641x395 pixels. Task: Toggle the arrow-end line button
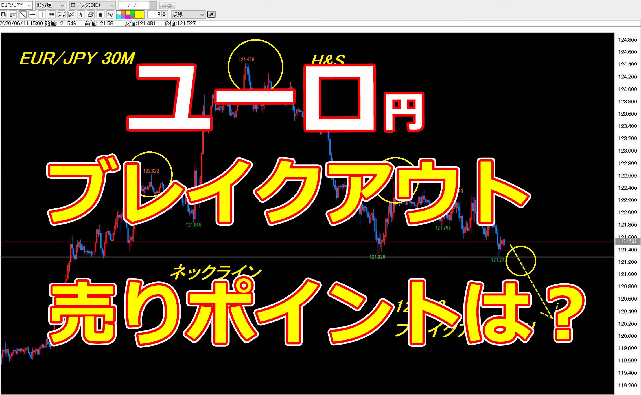click(x=211, y=14)
